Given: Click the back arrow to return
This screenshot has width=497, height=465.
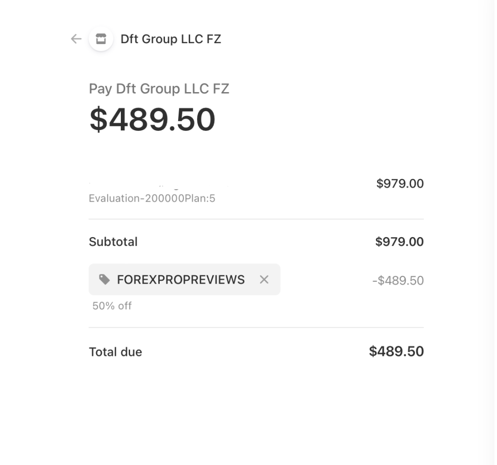Looking at the screenshot, I should click(x=76, y=39).
